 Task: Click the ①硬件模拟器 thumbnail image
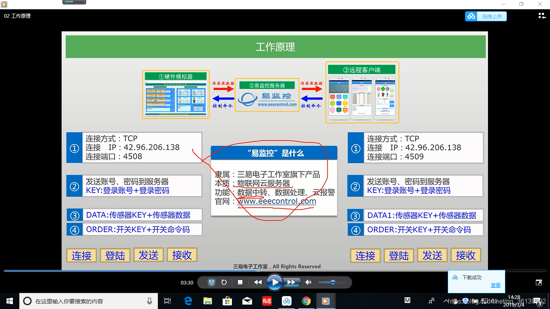click(176, 94)
